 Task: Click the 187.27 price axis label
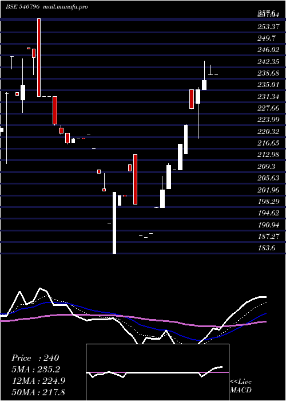click(x=268, y=237)
